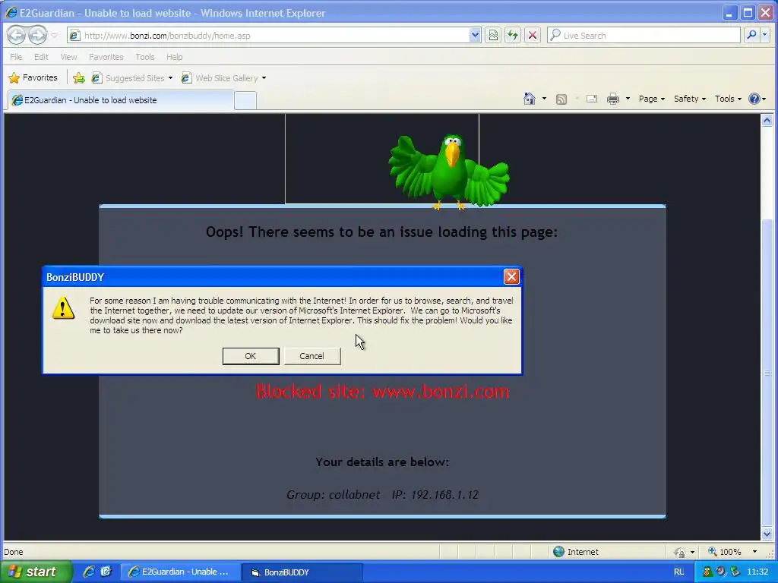Click the Home page icon
Viewport: 778px width, 583px height.
[x=530, y=99]
